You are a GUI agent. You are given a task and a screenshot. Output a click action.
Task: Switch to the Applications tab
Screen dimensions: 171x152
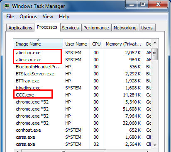(20, 28)
